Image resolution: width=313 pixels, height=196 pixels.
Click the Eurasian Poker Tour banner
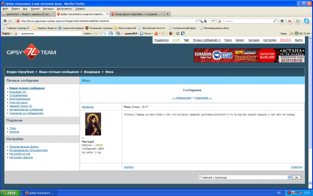[x=249, y=55]
